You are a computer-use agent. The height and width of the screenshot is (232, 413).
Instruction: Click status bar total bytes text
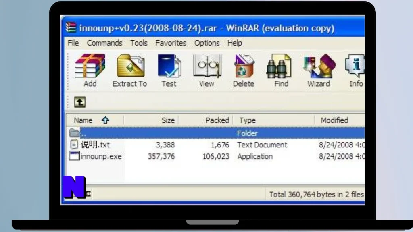316,195
